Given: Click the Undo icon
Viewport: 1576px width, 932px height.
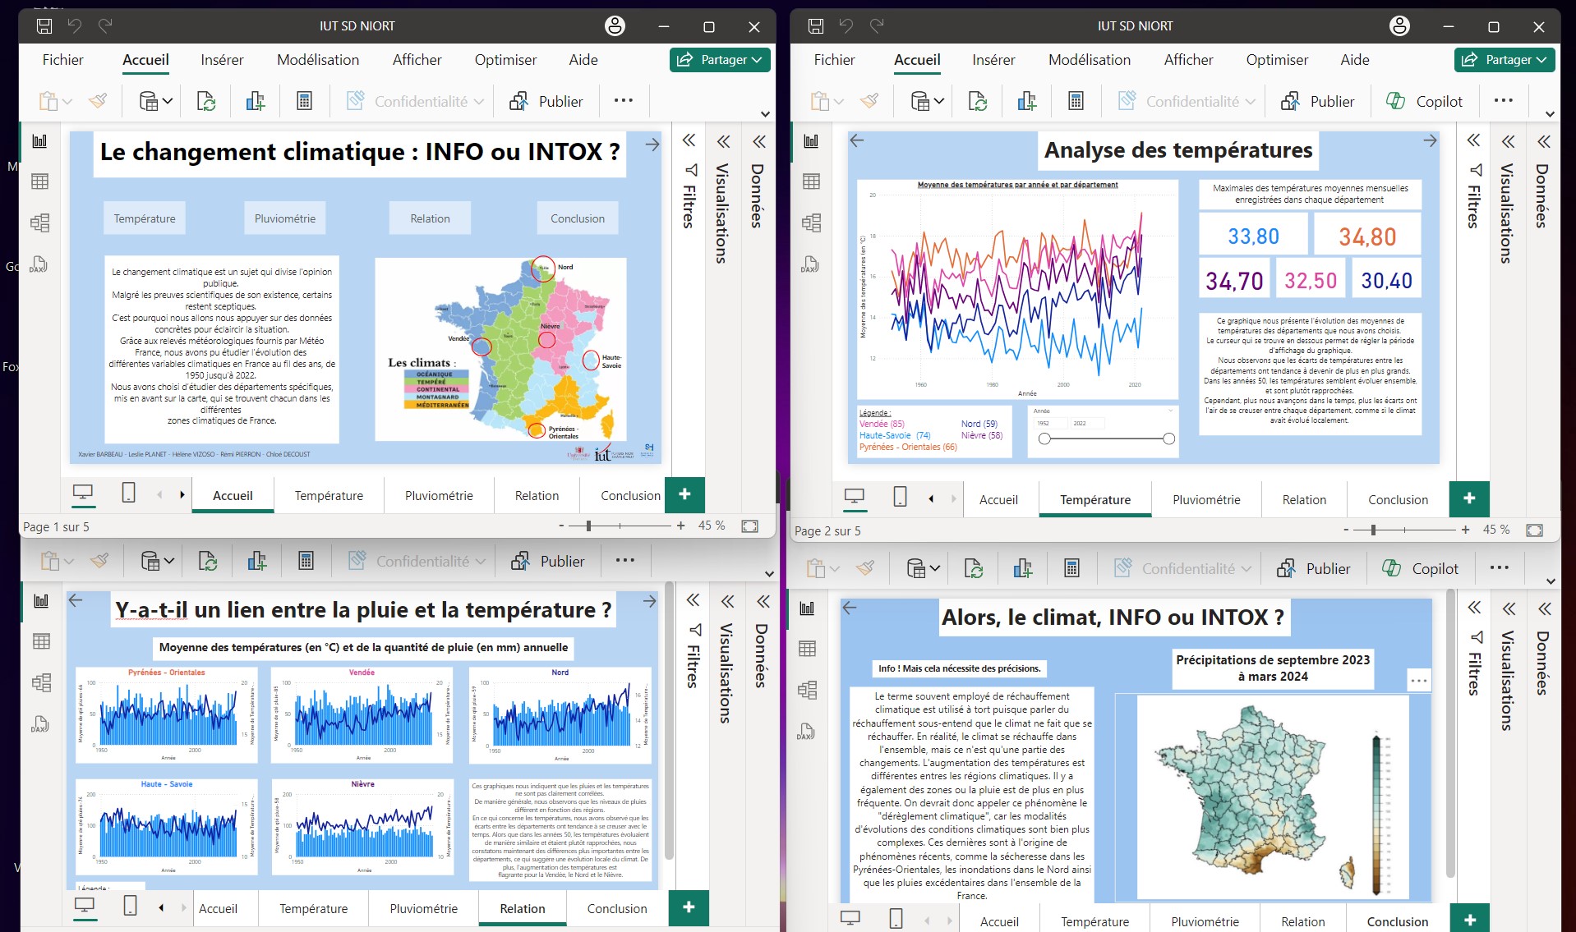Looking at the screenshot, I should [75, 25].
